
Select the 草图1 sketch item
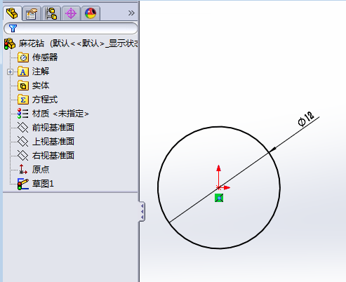tap(43, 184)
